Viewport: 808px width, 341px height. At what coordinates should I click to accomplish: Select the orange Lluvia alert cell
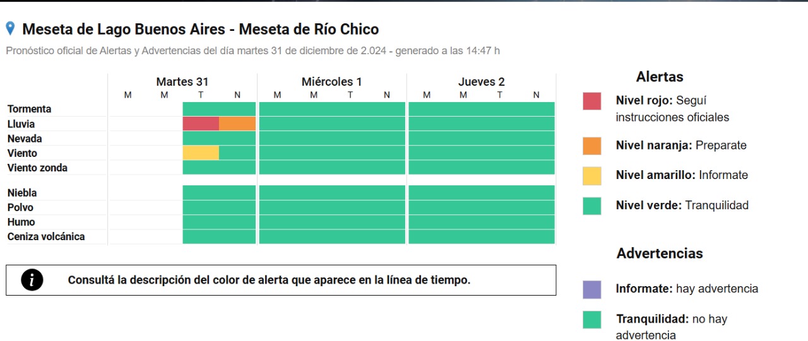pyautogui.click(x=237, y=124)
